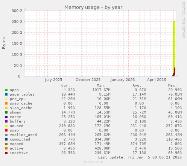Viewport: 187px width, 166px height.
Task: Select the lime unused legend swatch
Action: (x=6, y=126)
